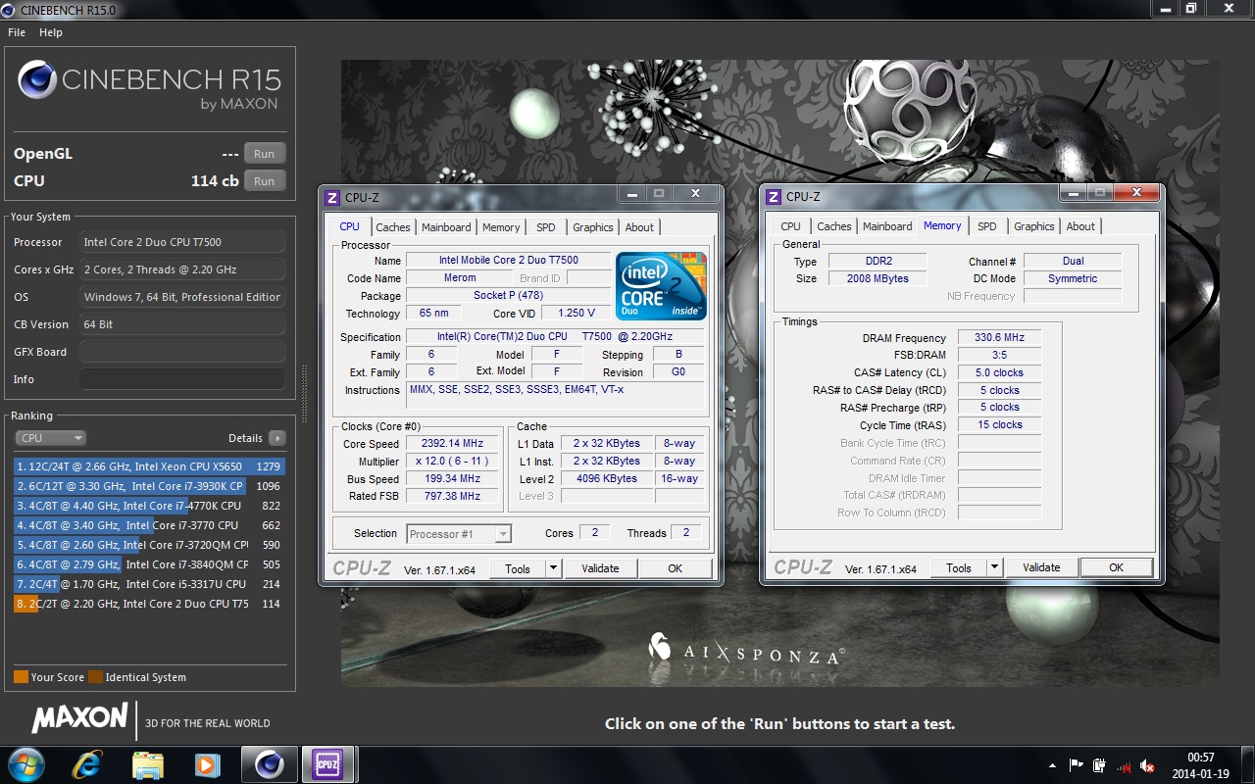
Task: Click the MAXON logo at bottom left
Action: tap(80, 718)
